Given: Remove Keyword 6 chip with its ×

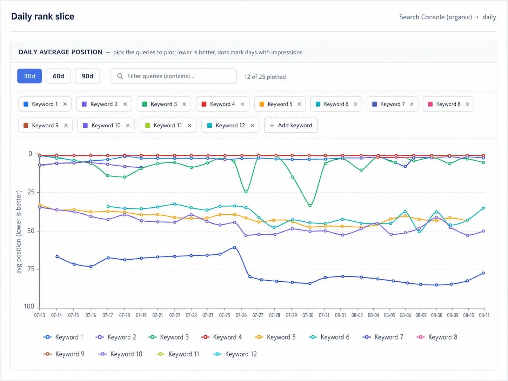Looking at the screenshot, I should [355, 104].
